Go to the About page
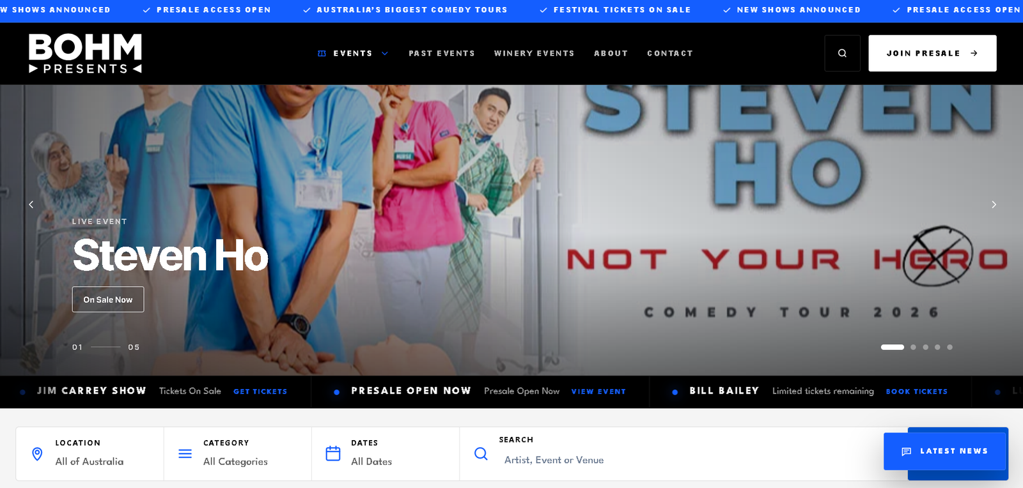 click(611, 54)
